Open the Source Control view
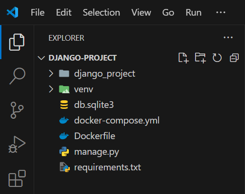 point(17,110)
